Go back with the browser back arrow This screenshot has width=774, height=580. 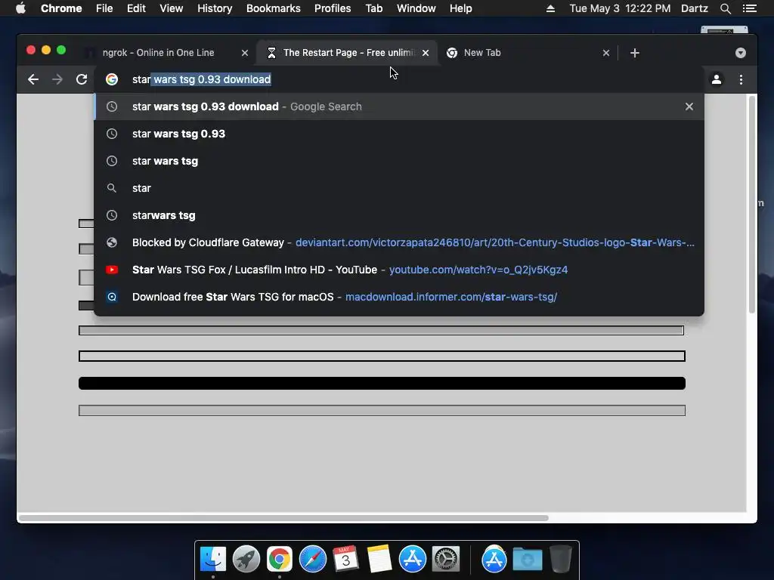click(33, 79)
